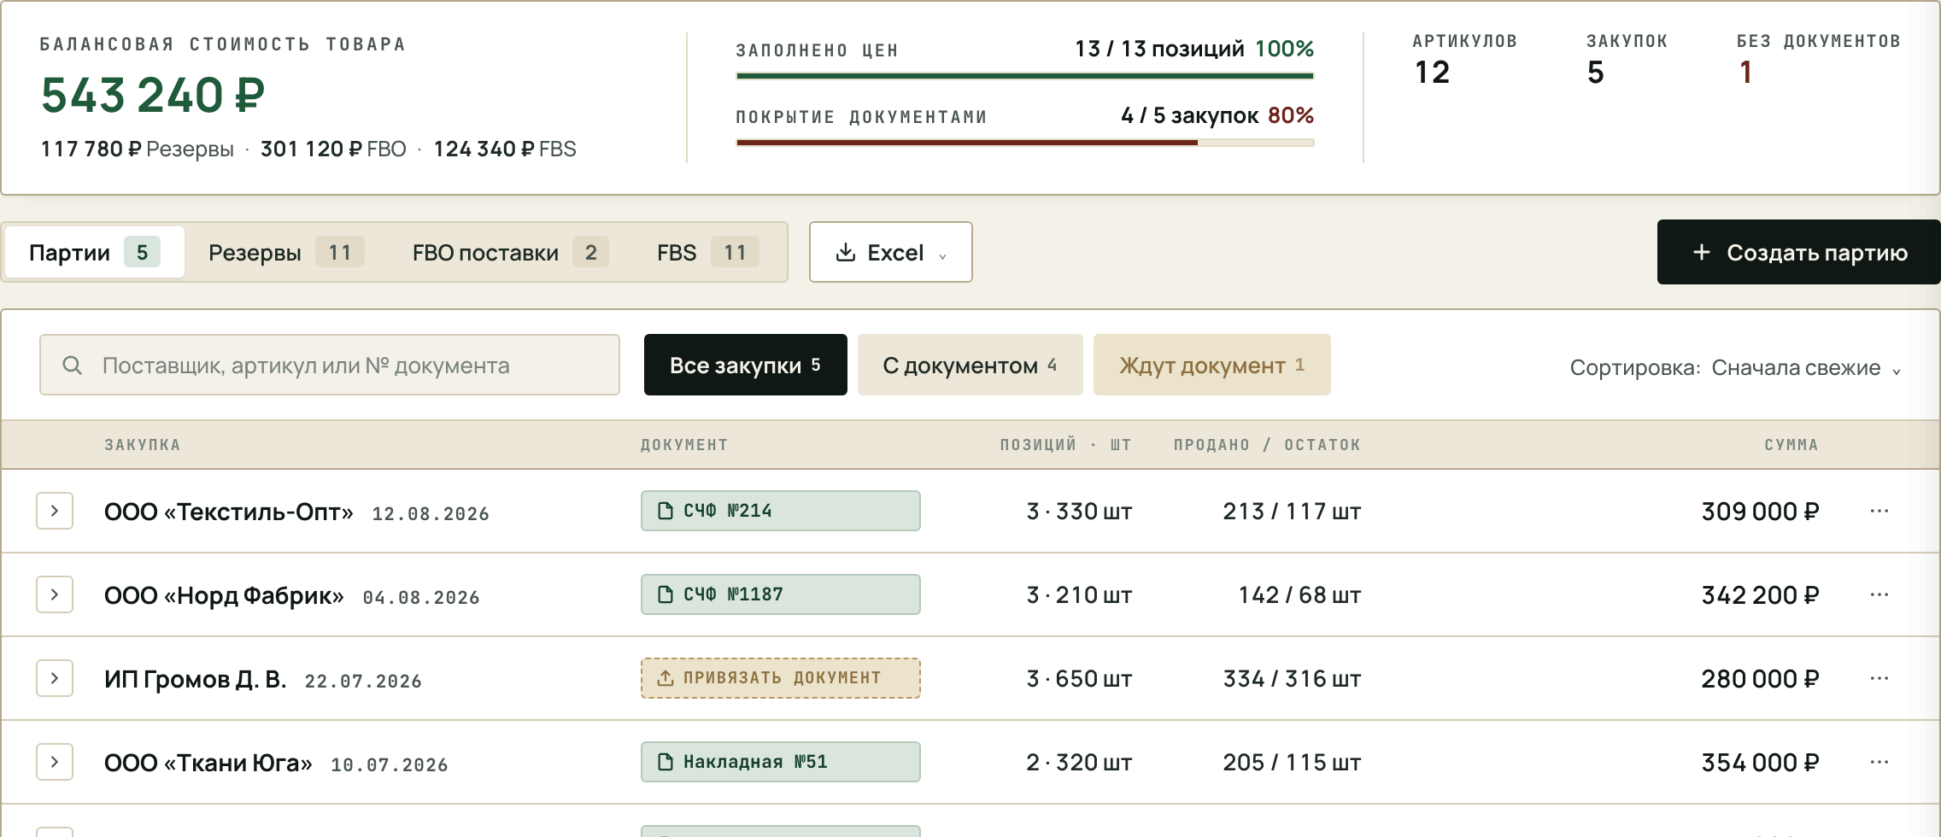Click the Закупка column header
This screenshot has width=1941, height=837.
pos(143,444)
